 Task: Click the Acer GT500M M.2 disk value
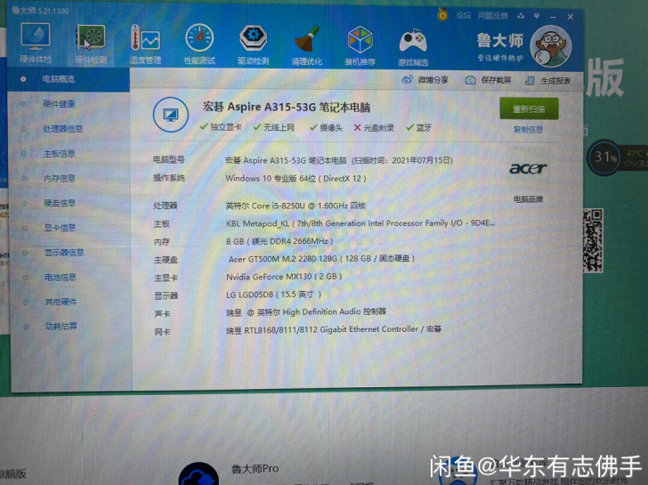click(x=321, y=259)
